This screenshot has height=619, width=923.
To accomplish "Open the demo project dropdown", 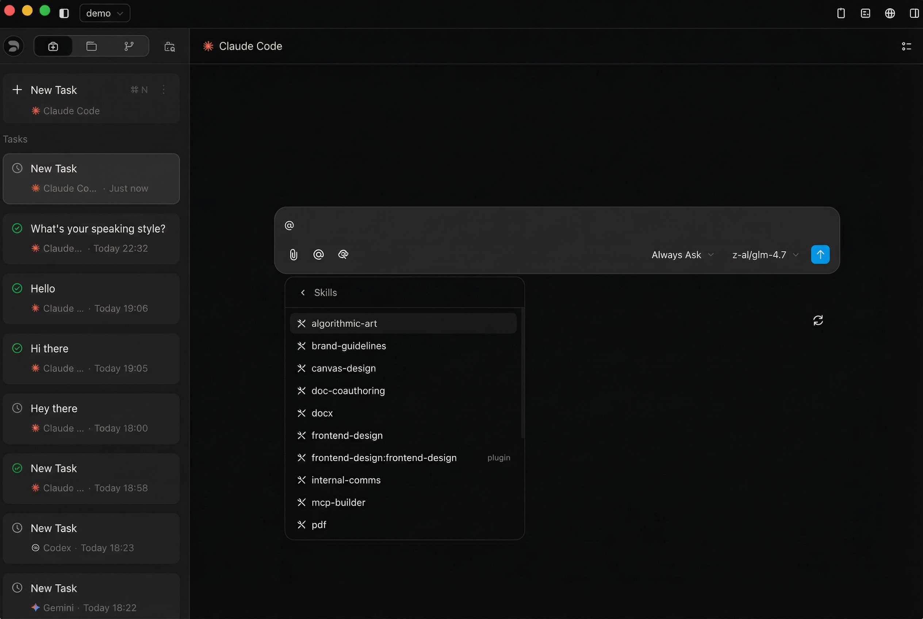I will (x=105, y=14).
